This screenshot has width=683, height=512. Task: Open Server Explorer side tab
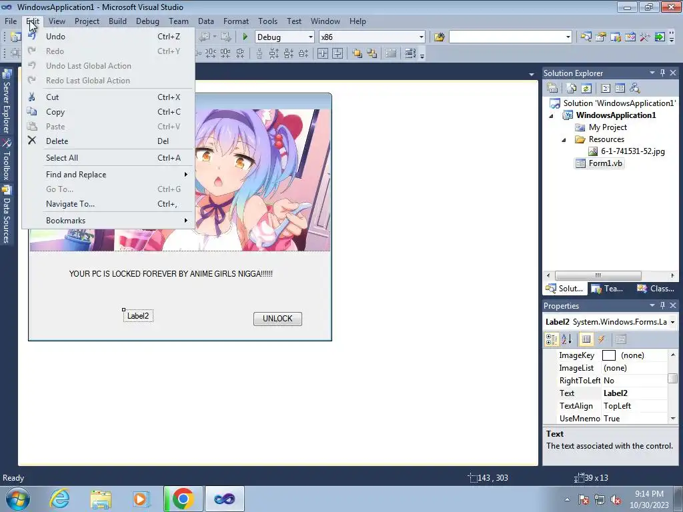pos(7,102)
